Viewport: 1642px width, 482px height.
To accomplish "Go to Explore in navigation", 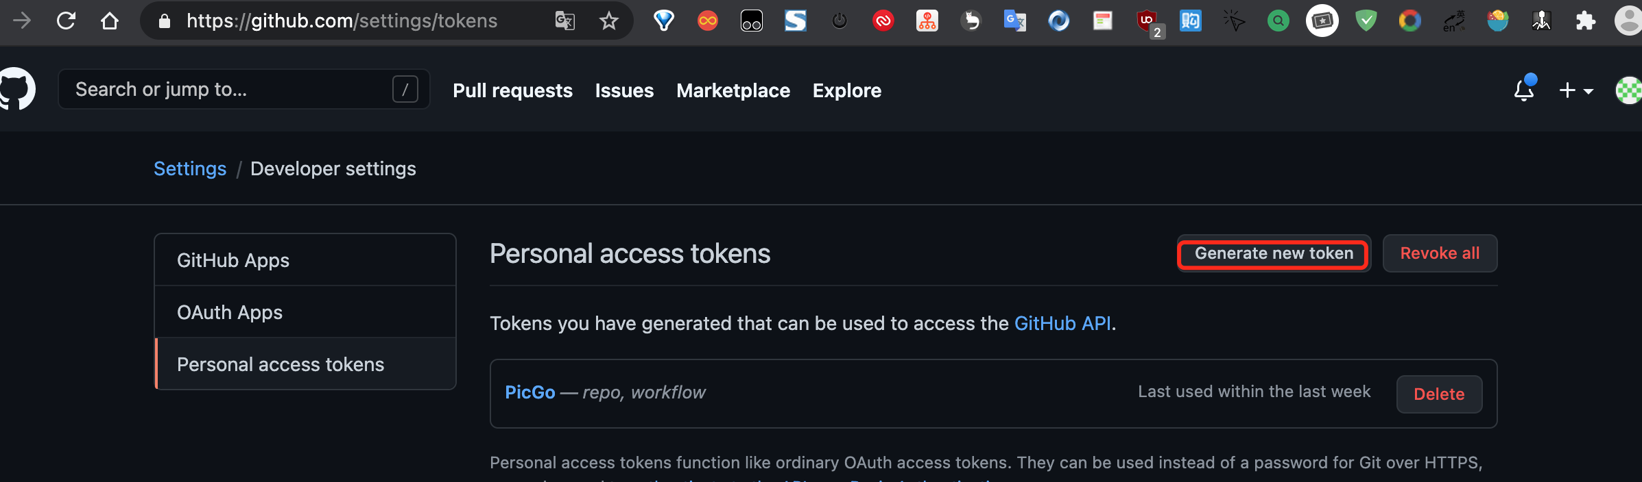I will 847,90.
